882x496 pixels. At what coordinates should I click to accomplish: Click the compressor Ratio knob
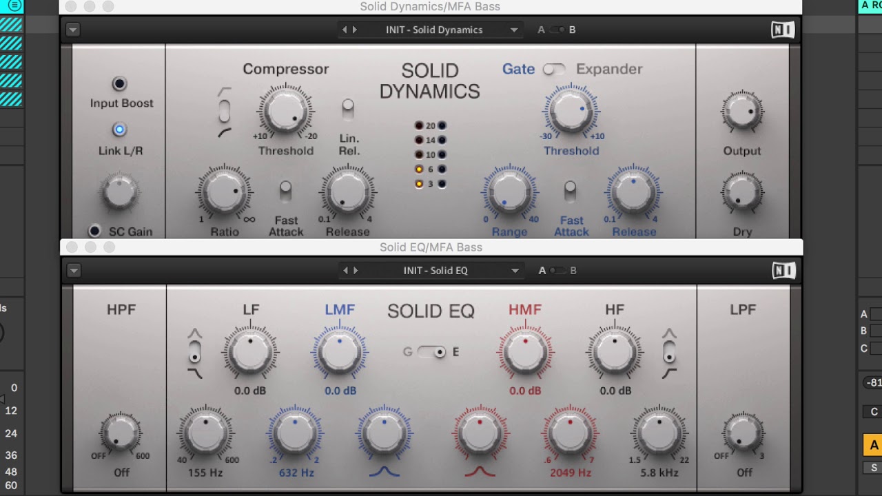click(x=225, y=193)
